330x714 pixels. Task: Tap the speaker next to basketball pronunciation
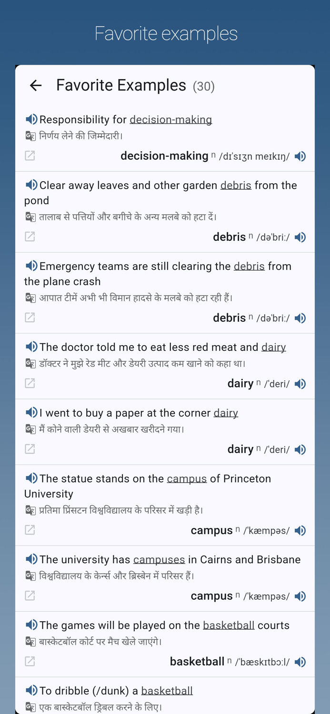(300, 662)
